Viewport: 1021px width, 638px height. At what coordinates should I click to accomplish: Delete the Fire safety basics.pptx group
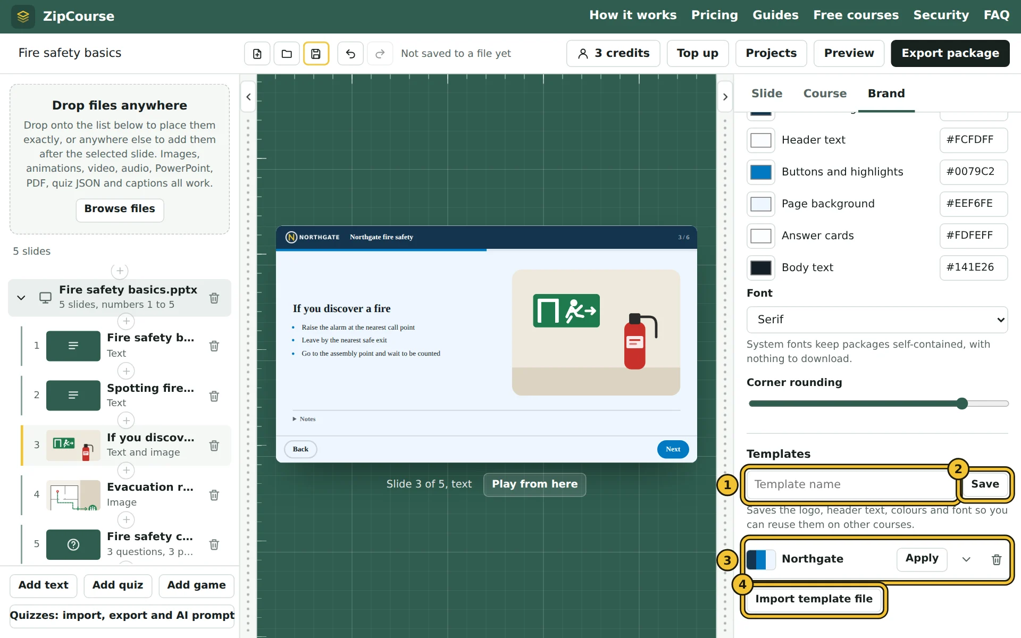pyautogui.click(x=214, y=298)
